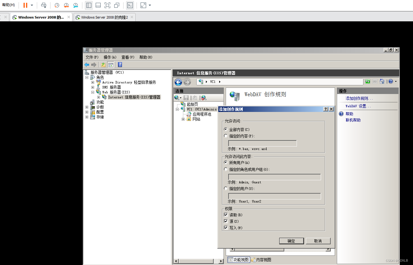Image resolution: width=413 pixels, height=265 pixels.
Task: Click the connect-to-server globe icon in 连接
Action: [177, 98]
